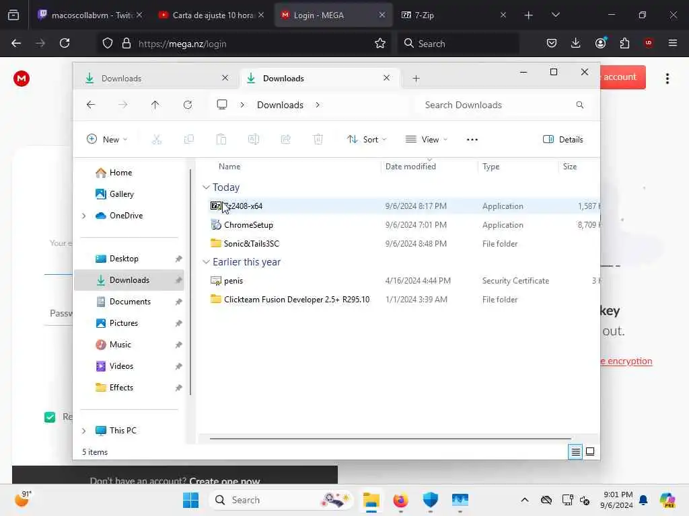Sort by Name column header
Viewport: 689px width, 516px height.
(x=229, y=167)
